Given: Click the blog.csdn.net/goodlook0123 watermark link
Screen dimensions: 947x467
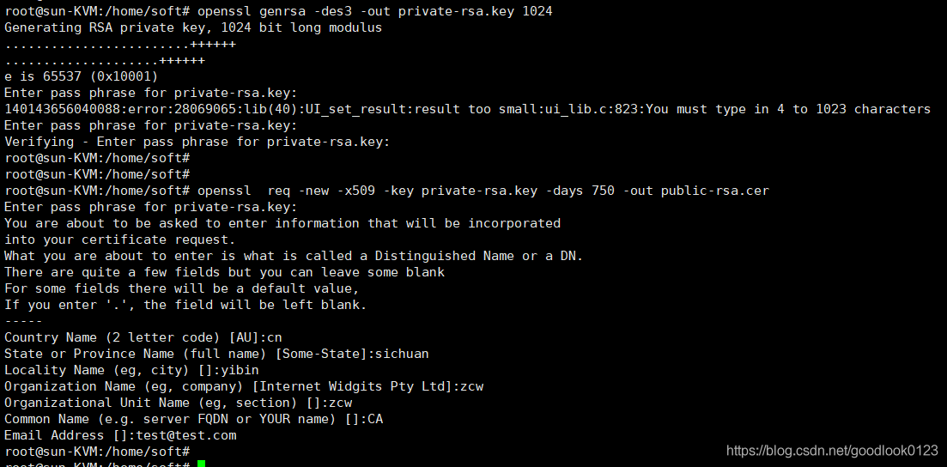Looking at the screenshot, I should tap(832, 450).
